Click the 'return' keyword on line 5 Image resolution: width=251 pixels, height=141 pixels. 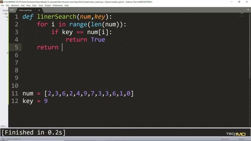[x=48, y=47]
